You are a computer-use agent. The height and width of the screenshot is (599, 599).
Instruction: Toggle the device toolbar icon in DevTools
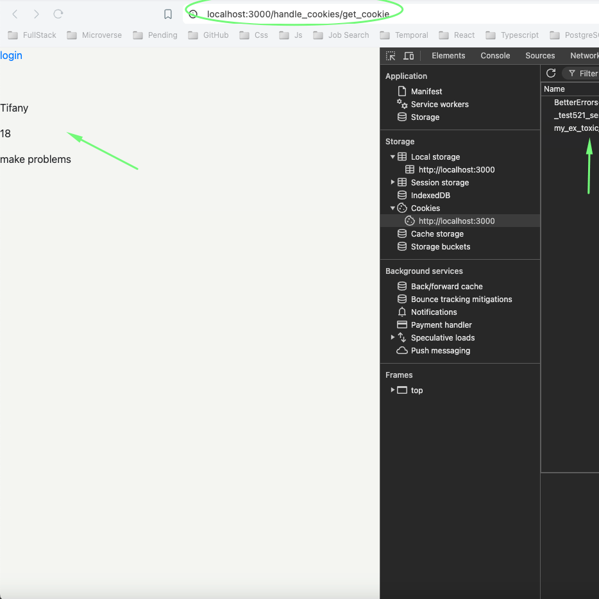point(409,56)
